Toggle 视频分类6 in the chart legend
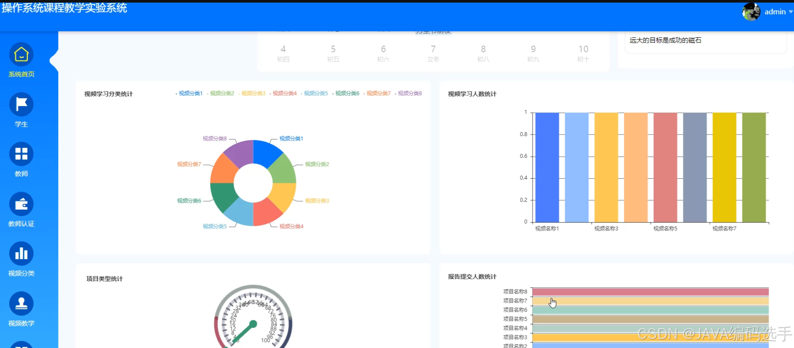This screenshot has width=794, height=348. tap(346, 93)
